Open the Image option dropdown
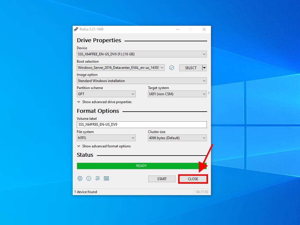 click(x=142, y=81)
